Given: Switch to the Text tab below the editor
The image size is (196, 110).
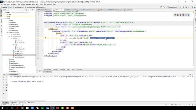Looking at the screenshot, I should pos(40,72).
